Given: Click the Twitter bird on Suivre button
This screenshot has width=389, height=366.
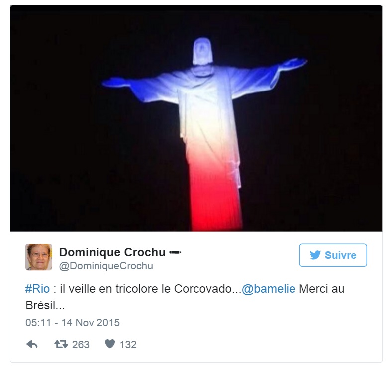Looking at the screenshot, I should point(315,255).
